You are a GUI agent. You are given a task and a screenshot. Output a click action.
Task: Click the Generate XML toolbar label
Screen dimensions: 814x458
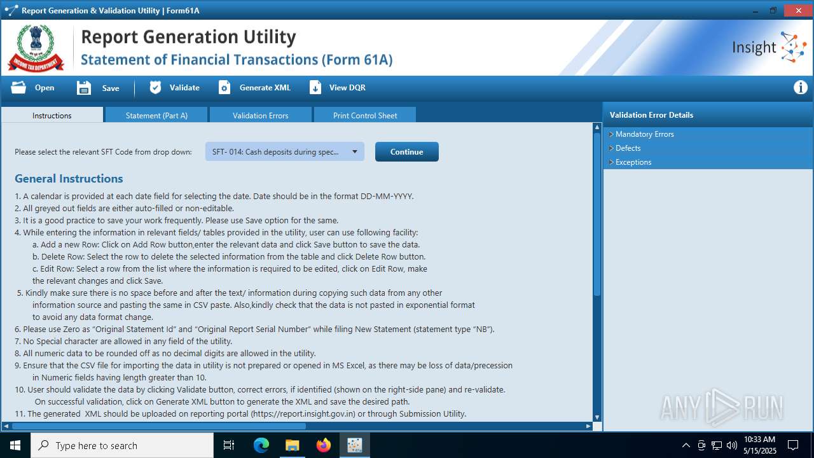tap(265, 88)
